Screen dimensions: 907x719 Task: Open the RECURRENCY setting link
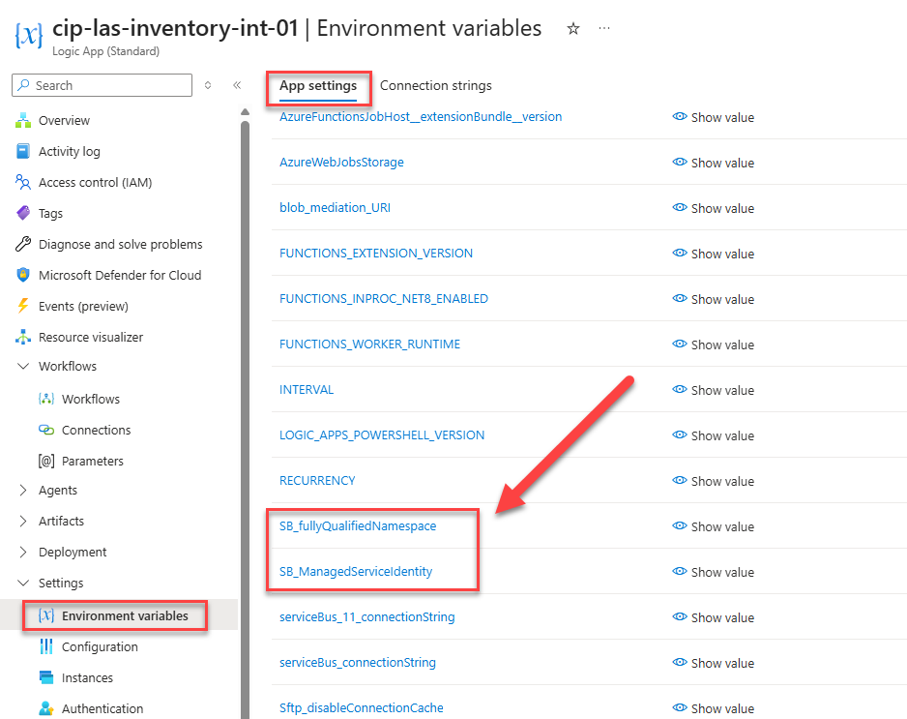(317, 481)
